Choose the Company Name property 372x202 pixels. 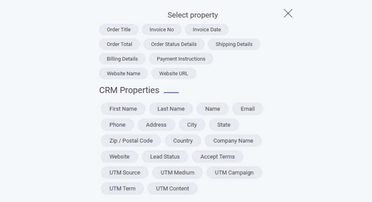(233, 141)
